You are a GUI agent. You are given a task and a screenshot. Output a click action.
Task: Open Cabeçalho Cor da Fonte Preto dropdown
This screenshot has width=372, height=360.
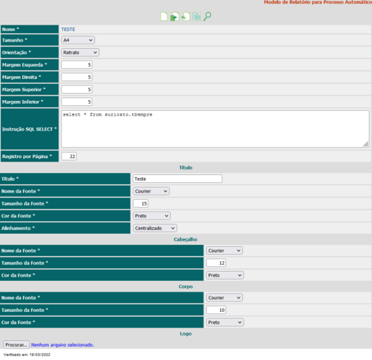(225, 275)
